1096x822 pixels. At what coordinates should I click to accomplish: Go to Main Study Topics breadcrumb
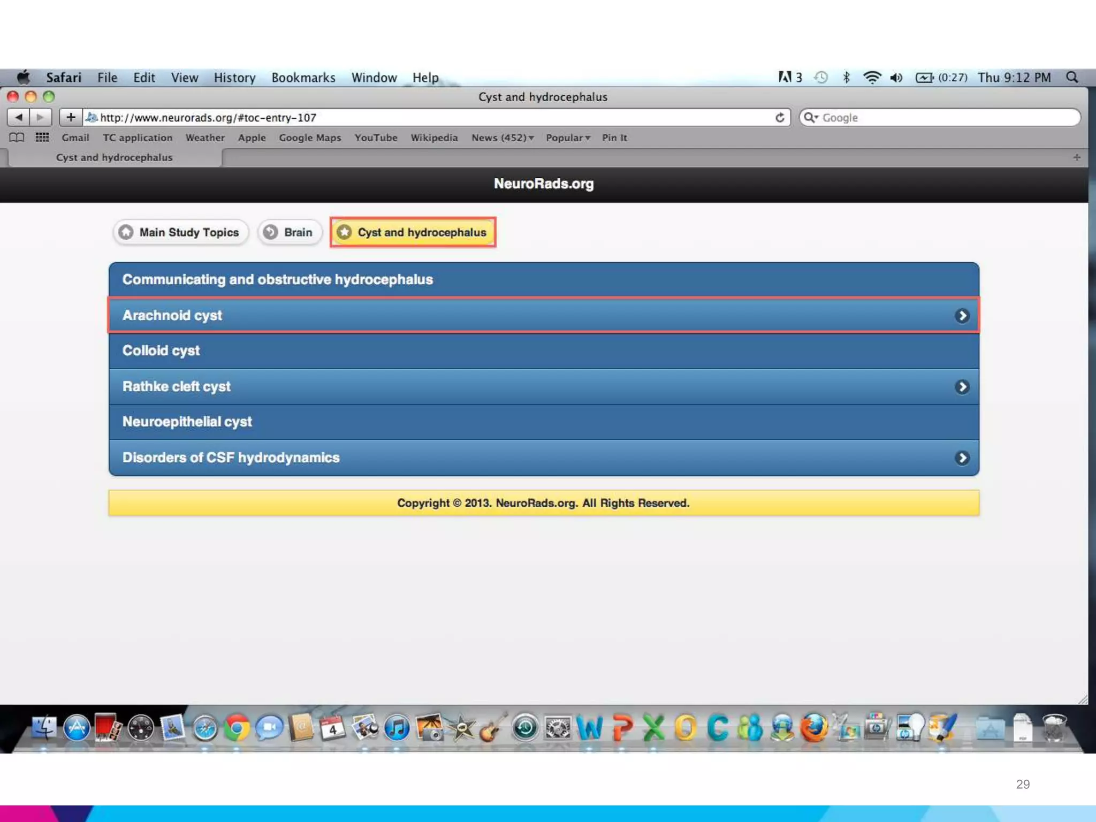[180, 232]
